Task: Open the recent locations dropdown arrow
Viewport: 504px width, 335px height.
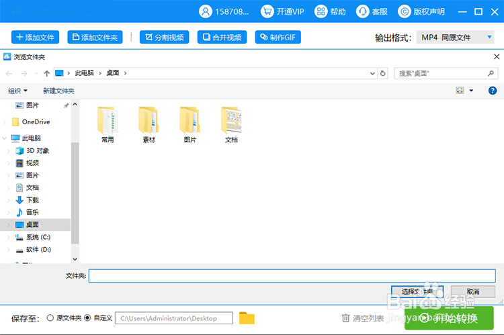Action: [36, 74]
